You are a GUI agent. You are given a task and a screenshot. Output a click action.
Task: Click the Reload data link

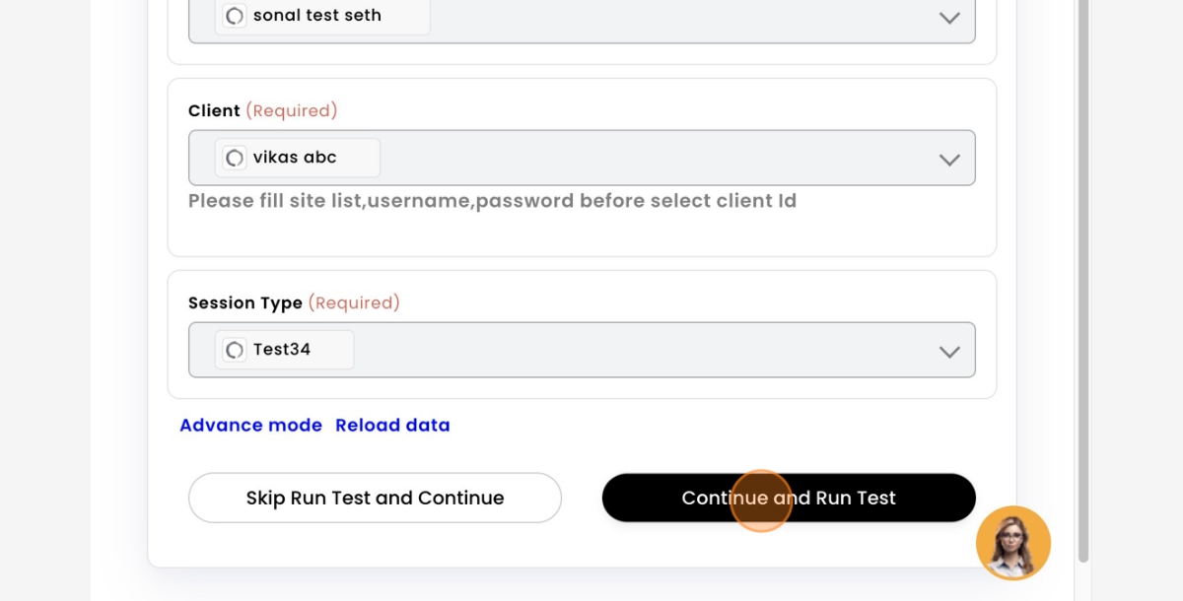point(392,426)
